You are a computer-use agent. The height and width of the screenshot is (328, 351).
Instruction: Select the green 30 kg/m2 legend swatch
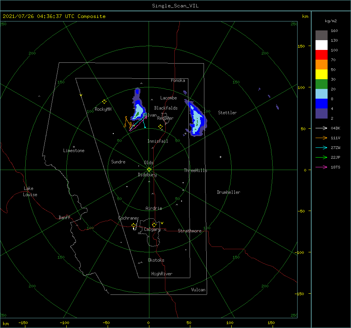point(321,84)
